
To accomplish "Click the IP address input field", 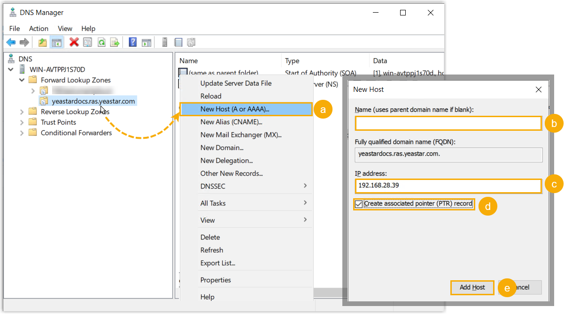I will [x=448, y=186].
